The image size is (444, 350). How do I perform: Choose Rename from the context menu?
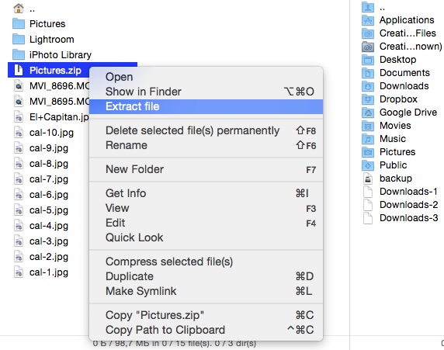point(206,145)
